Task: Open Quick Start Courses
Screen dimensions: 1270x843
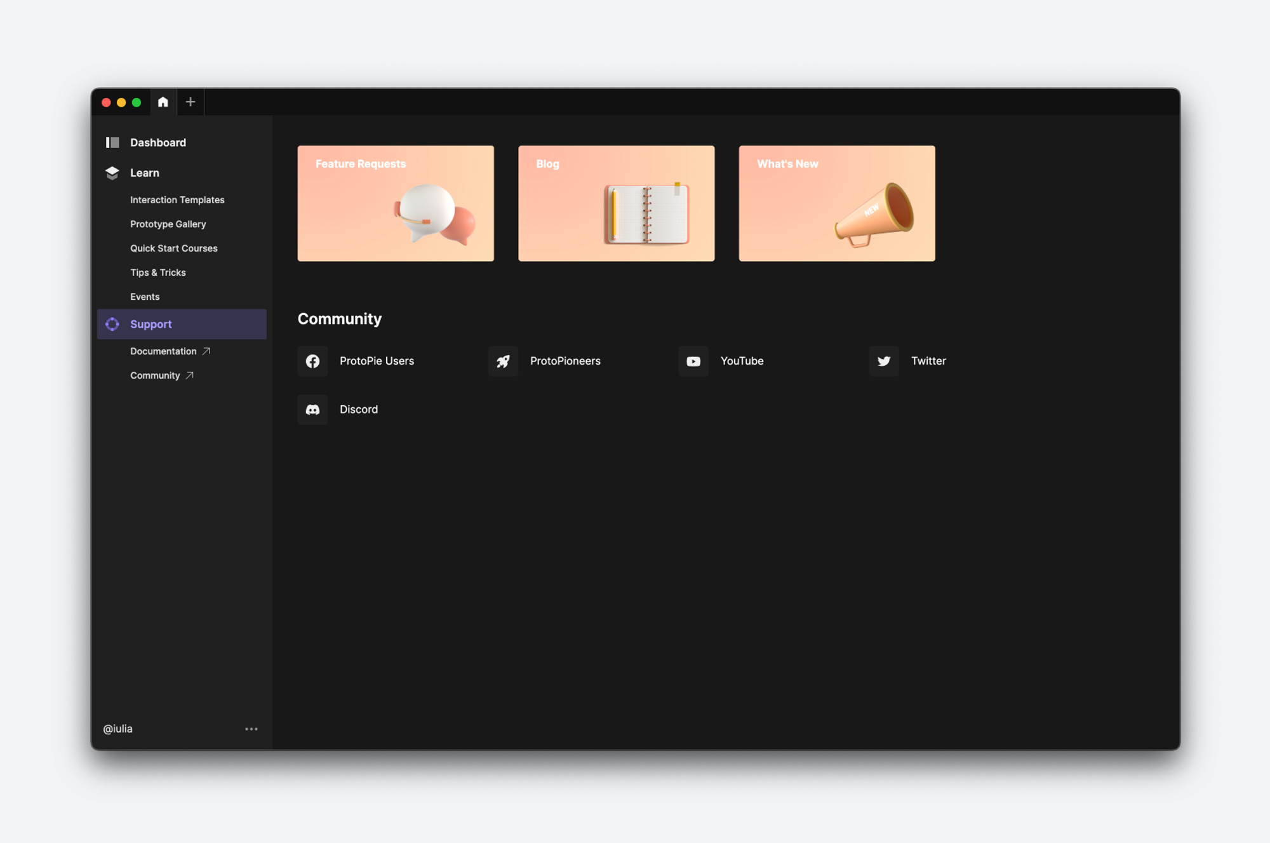Action: [x=174, y=248]
